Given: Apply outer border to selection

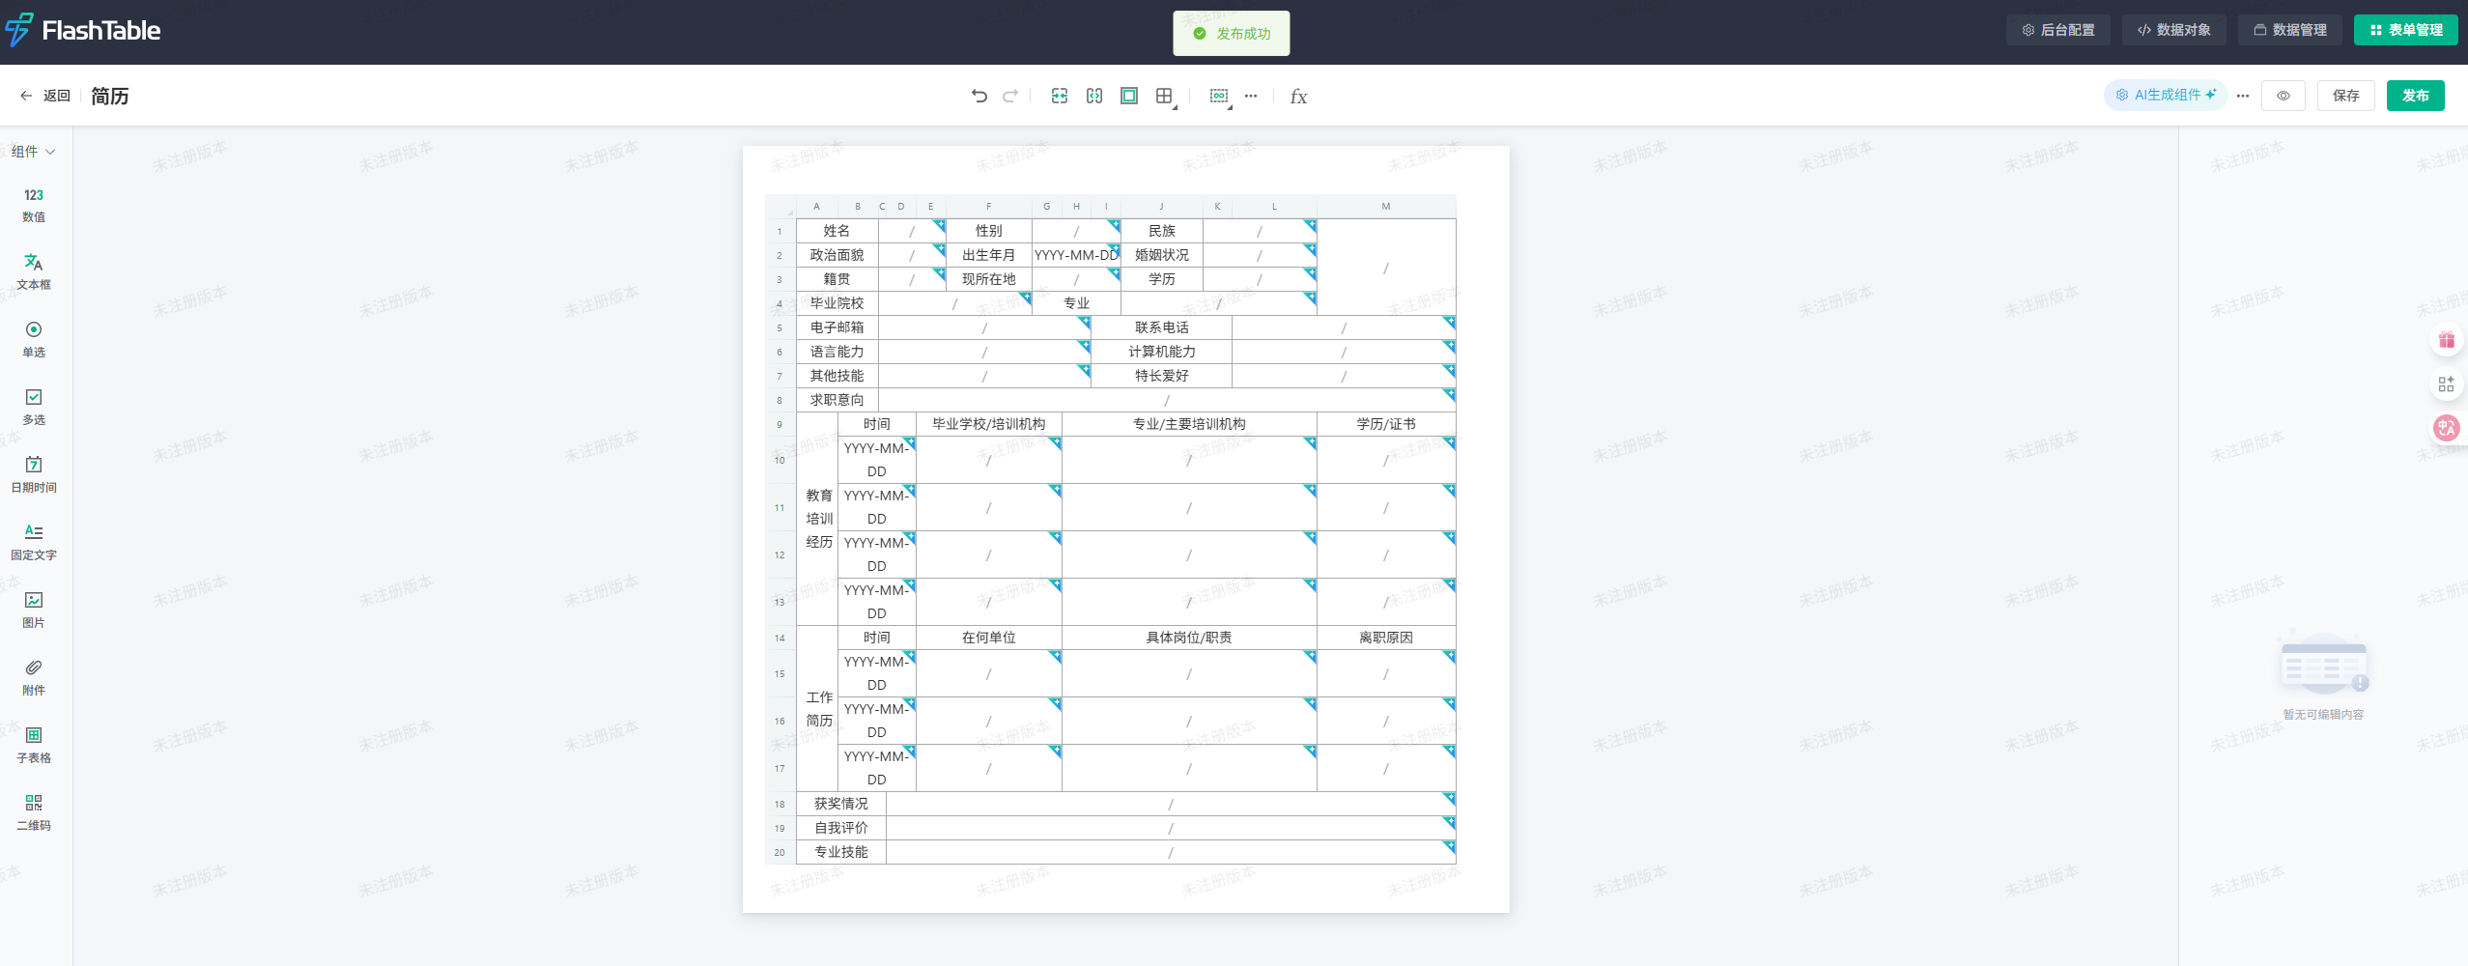Looking at the screenshot, I should (x=1129, y=96).
